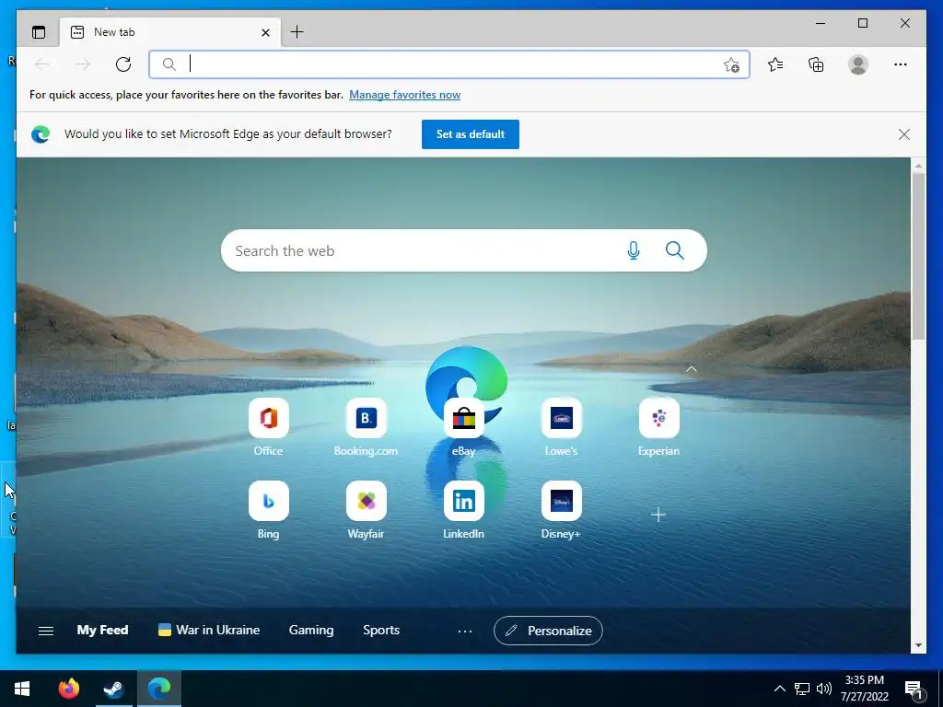The image size is (943, 707).
Task: Focus the address bar field
Action: (x=448, y=64)
